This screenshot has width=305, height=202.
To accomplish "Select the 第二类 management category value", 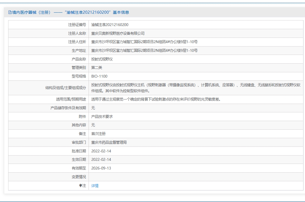I will click(97, 68).
